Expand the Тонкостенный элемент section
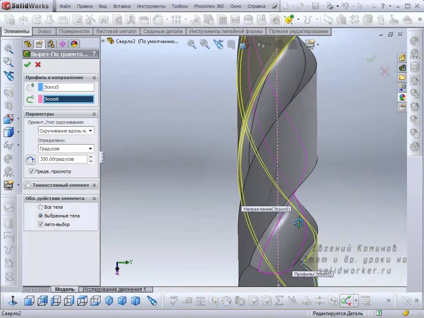The height and width of the screenshot is (318, 424). pyautogui.click(x=94, y=185)
